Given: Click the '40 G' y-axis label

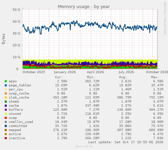Looking at the screenshot, I should click(16, 22).
